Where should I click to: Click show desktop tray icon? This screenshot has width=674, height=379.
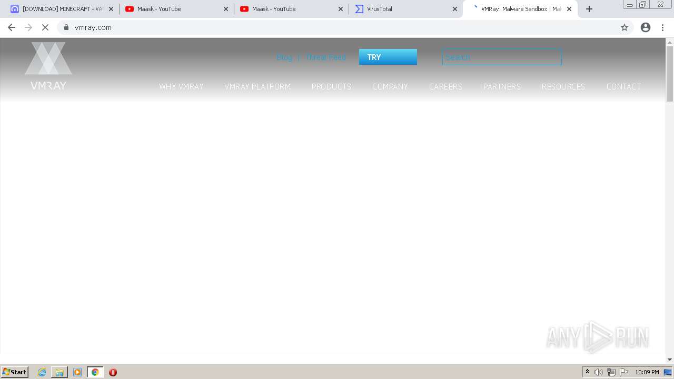668,372
